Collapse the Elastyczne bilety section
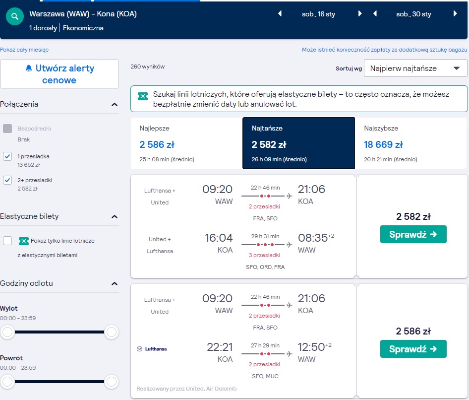Screen dimensions: 469x400 click(114, 217)
